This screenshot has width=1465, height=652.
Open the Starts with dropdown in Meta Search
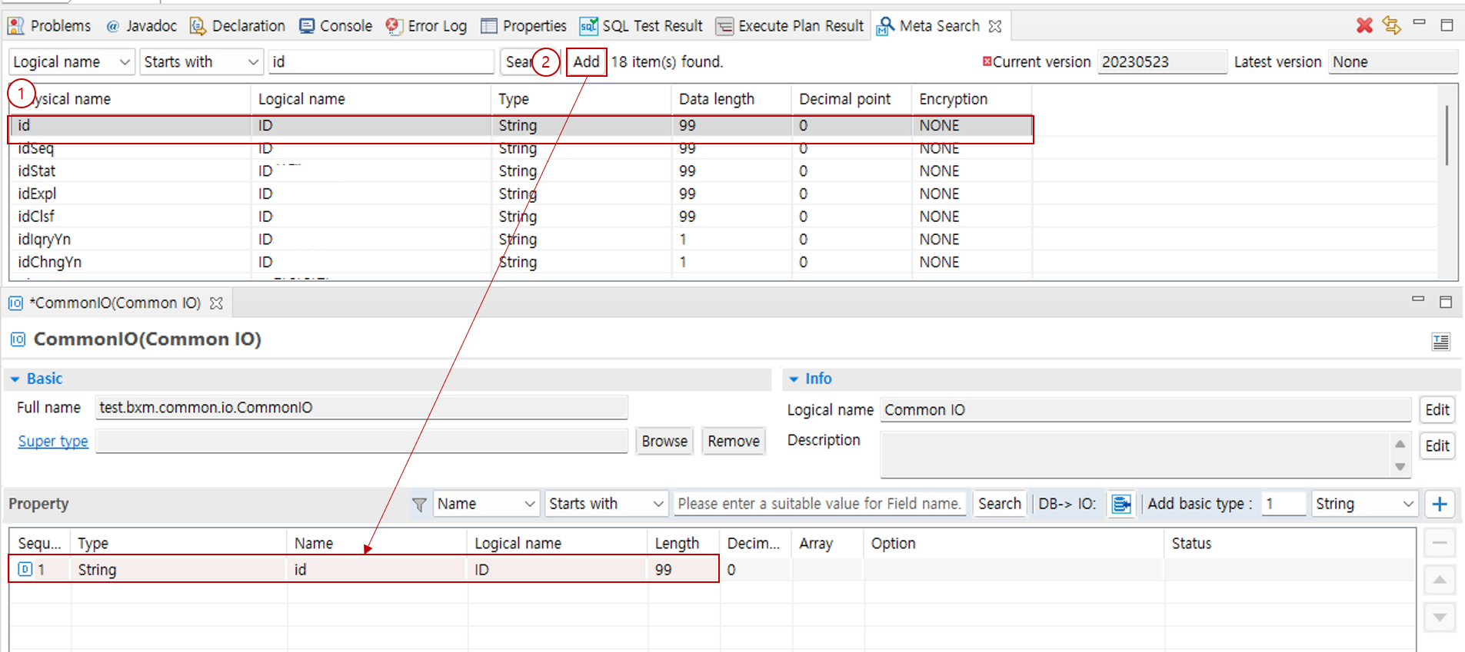point(201,62)
